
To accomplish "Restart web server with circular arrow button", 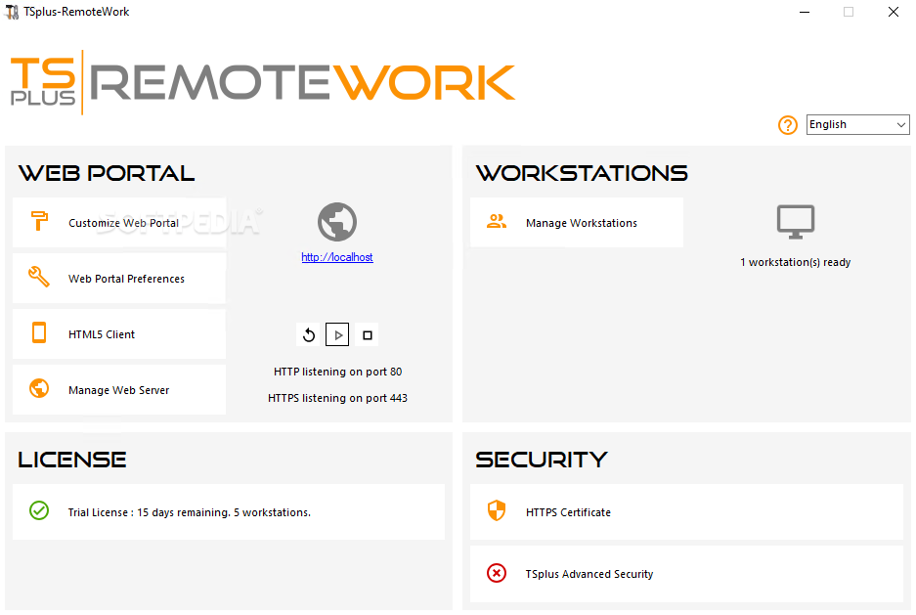I will tap(309, 334).
